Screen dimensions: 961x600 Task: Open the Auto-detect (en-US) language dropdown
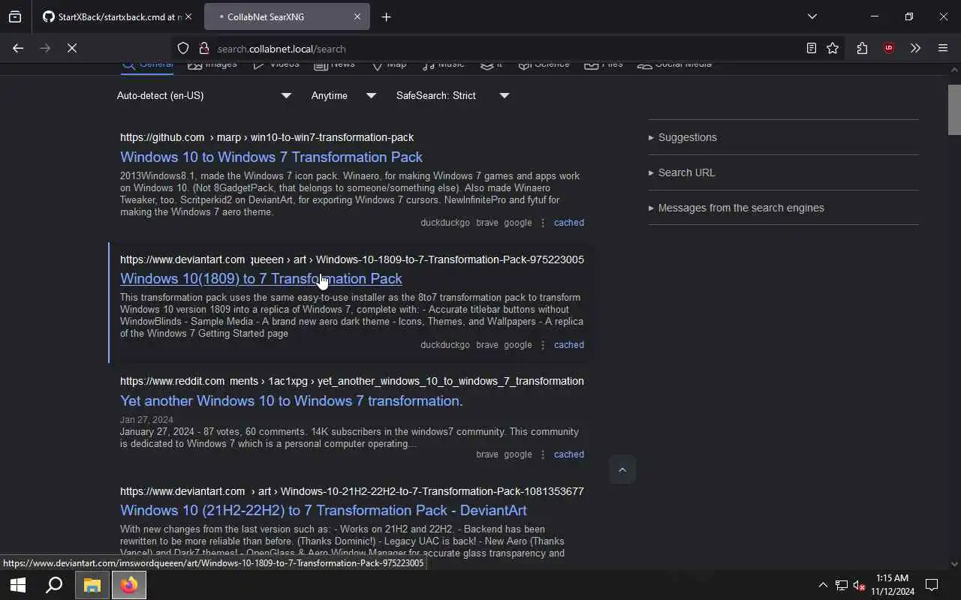tap(204, 95)
